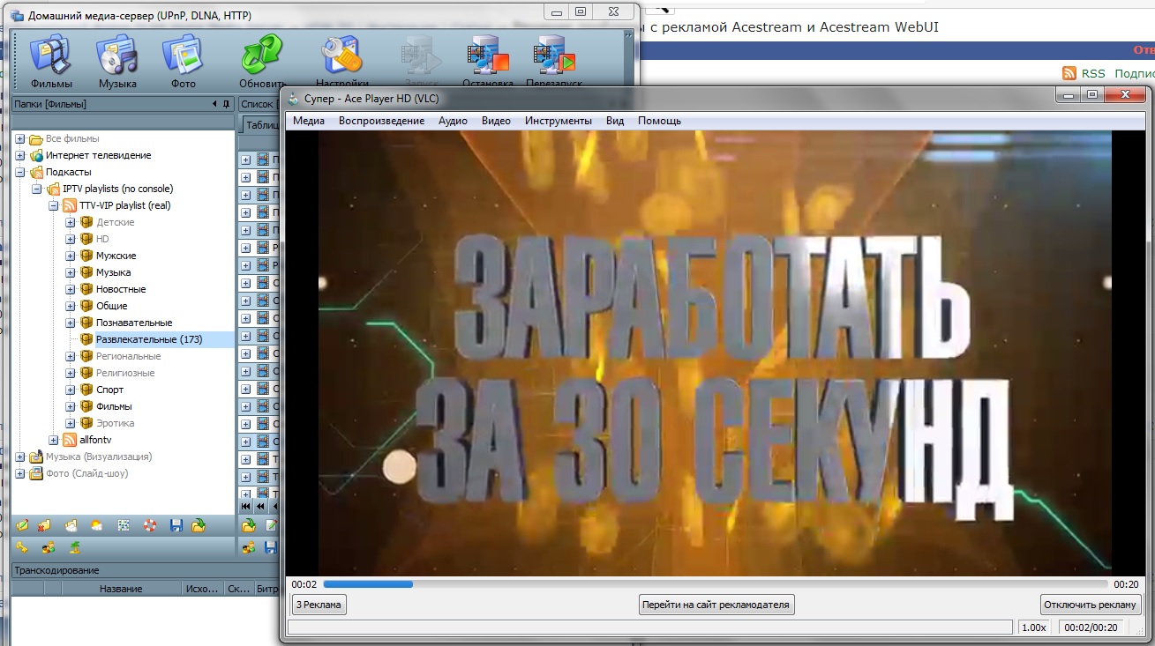Expand the Интернет телевидение folder
The image size is (1155, 646).
point(20,156)
